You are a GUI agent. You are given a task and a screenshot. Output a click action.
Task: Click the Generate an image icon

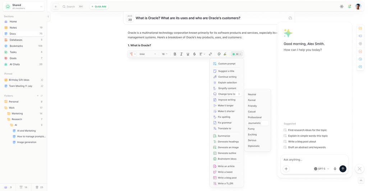(x=215, y=148)
